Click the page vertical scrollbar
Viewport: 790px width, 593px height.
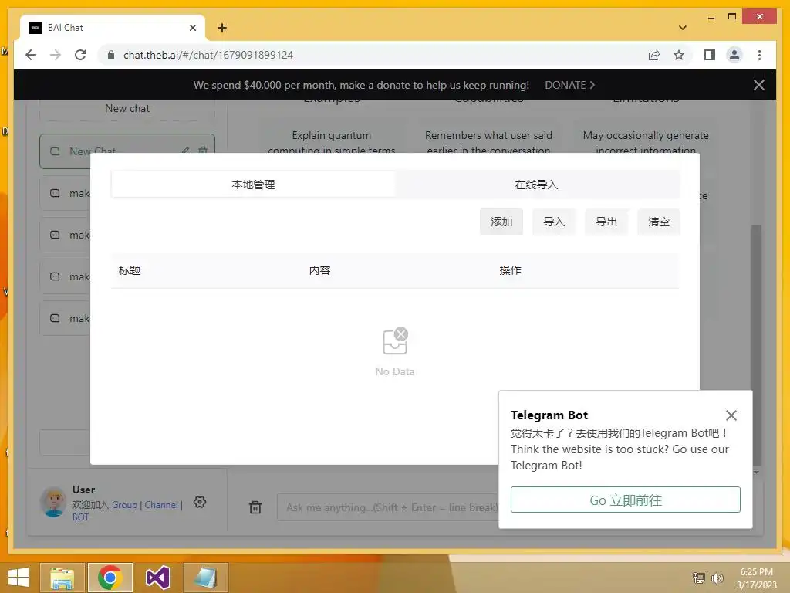[756, 345]
